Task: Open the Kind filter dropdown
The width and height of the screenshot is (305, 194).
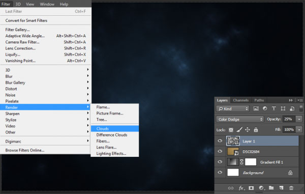Action: [233, 108]
